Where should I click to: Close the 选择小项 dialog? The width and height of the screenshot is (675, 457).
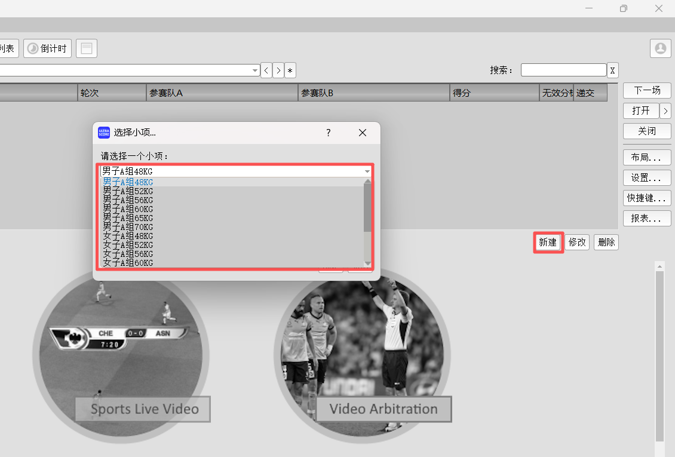[362, 133]
